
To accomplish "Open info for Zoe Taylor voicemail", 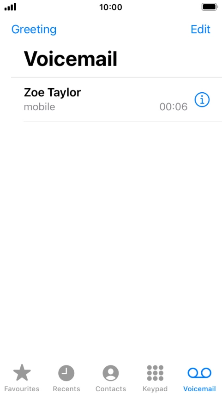I will 202,100.
